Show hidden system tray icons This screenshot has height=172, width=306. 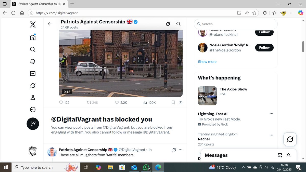tap(244, 167)
